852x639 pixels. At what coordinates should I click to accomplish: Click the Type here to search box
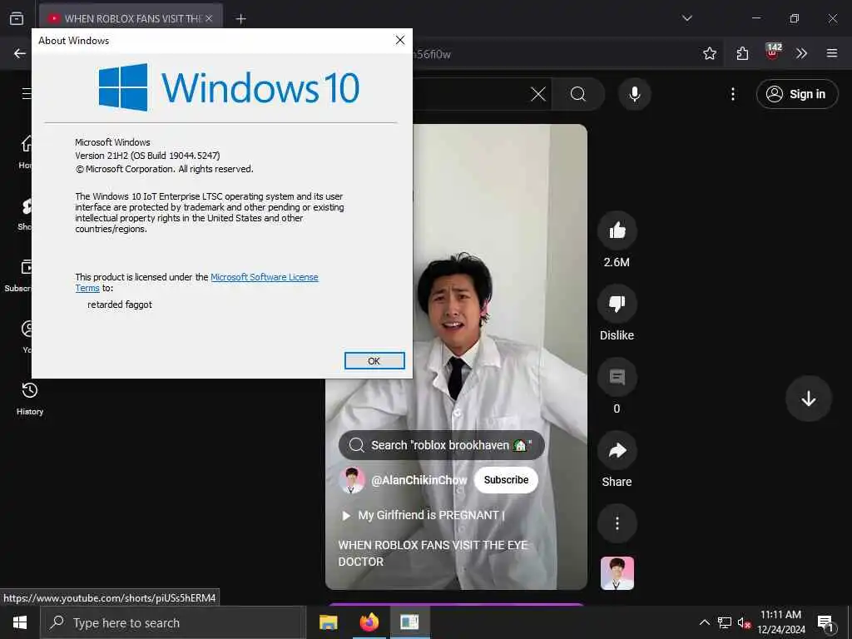(173, 622)
